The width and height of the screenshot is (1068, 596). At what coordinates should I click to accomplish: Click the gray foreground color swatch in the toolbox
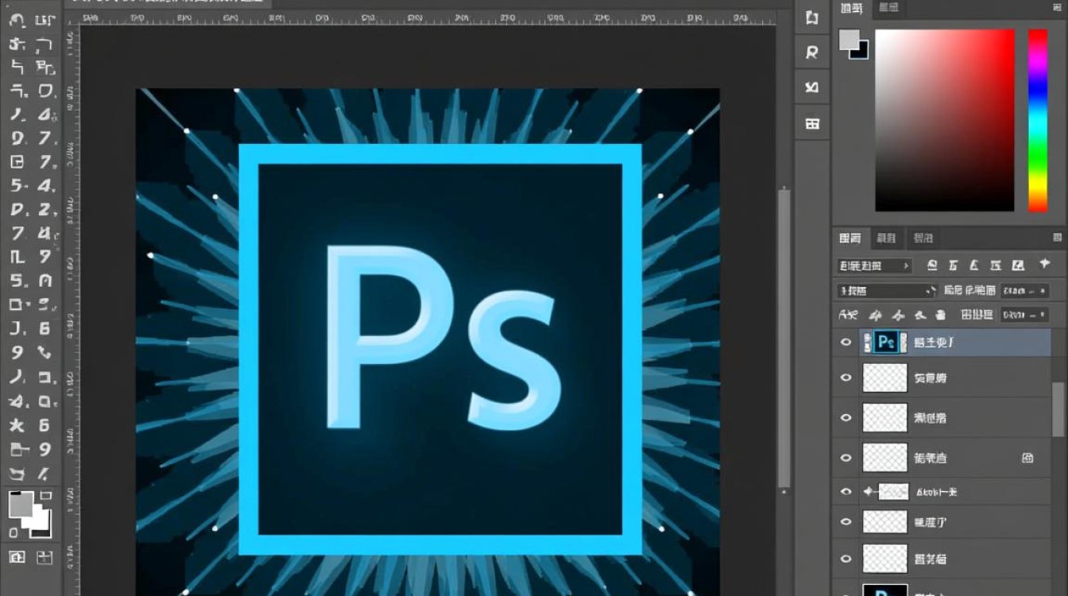click(20, 503)
